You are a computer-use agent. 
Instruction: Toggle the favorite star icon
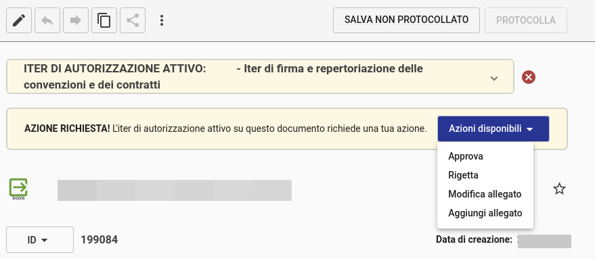(559, 189)
